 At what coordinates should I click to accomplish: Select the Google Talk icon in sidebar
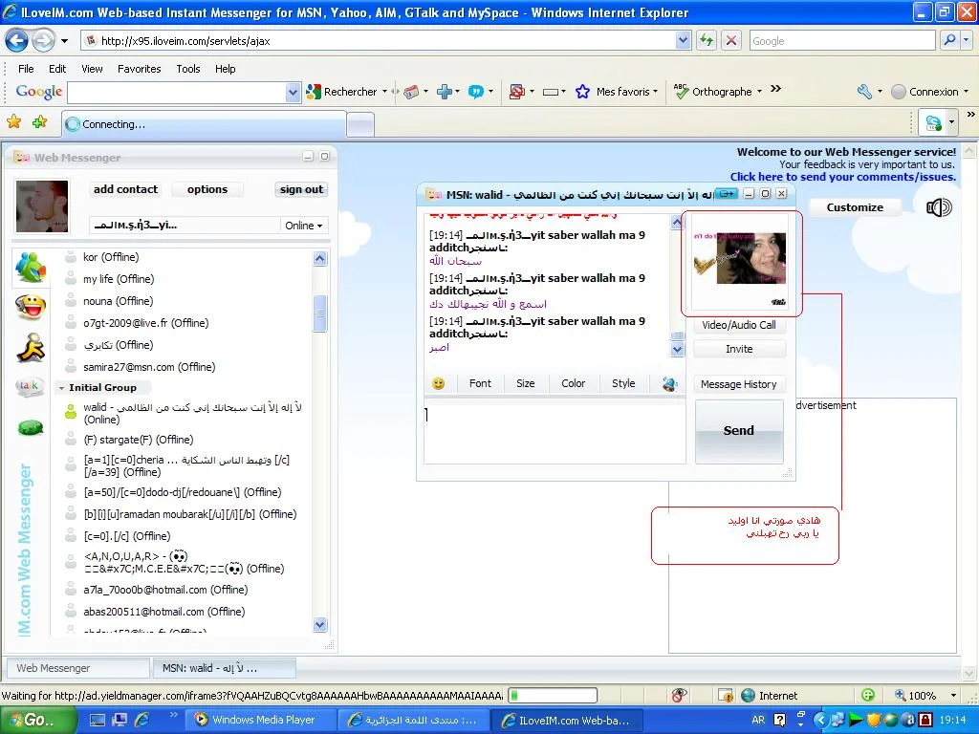point(31,387)
